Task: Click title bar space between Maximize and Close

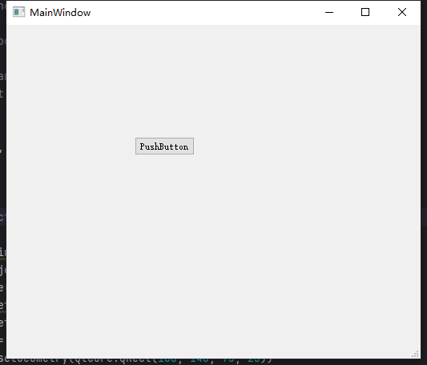Action: tap(384, 12)
